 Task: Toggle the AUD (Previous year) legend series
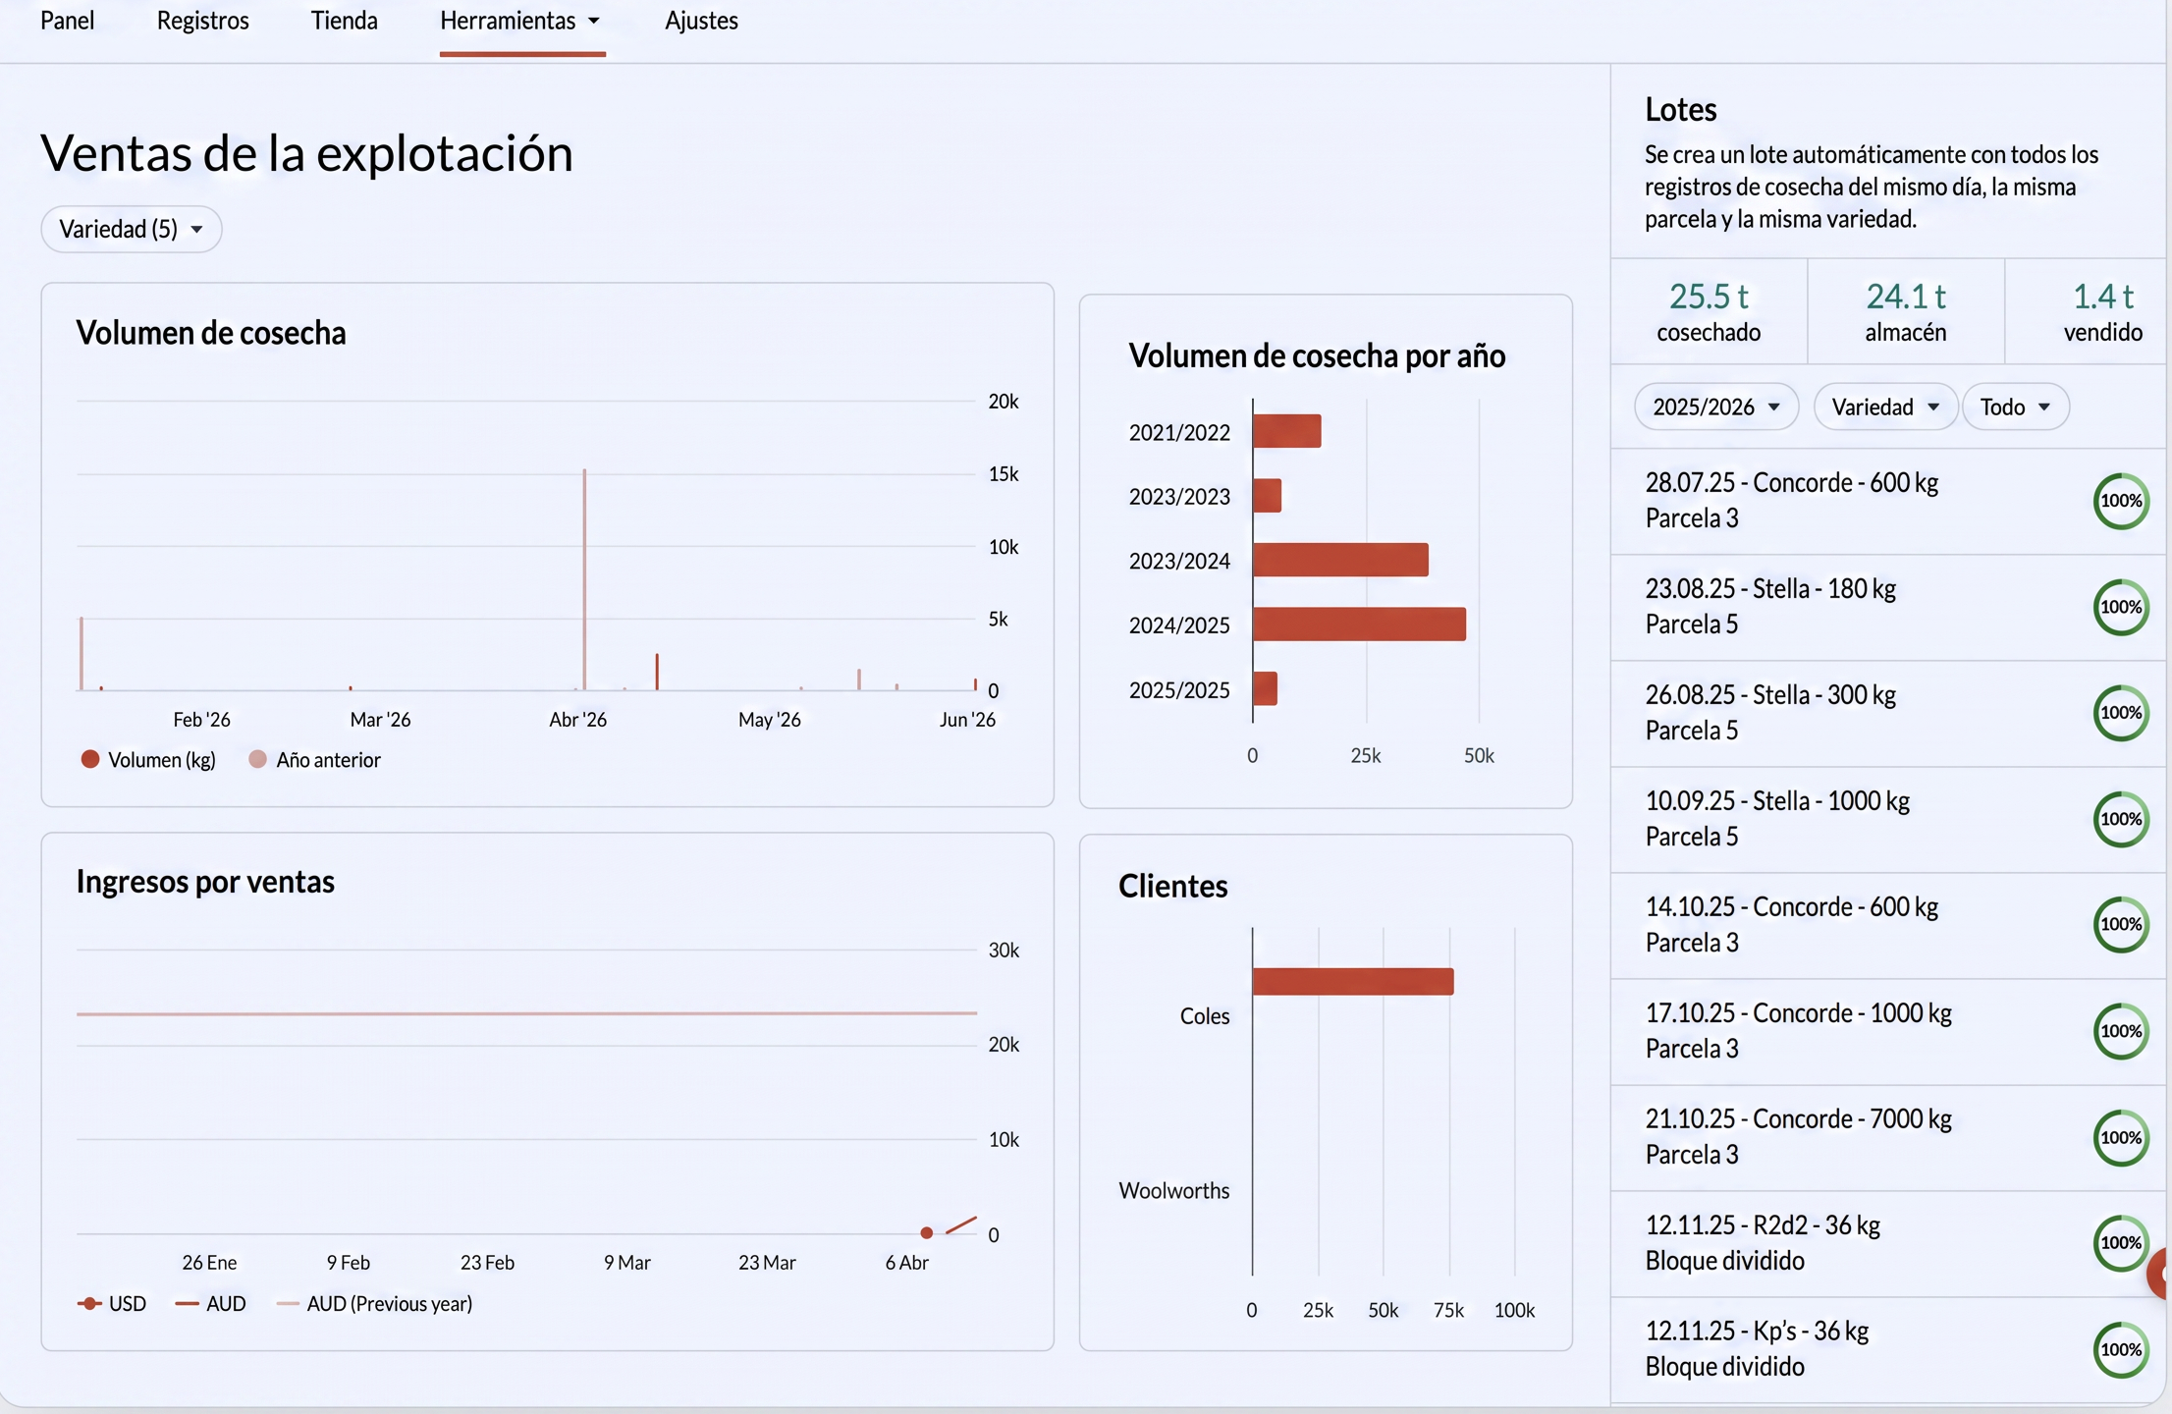click(x=374, y=1303)
